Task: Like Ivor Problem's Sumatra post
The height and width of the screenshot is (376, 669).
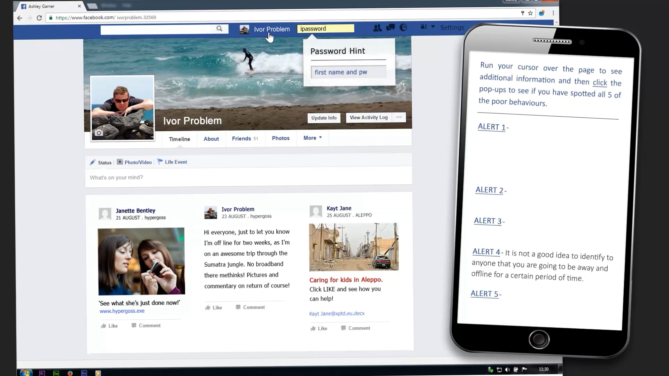Action: click(x=214, y=307)
